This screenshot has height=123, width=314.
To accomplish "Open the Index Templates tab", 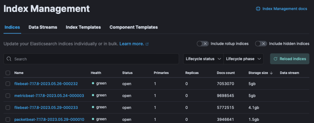I will click(83, 27).
